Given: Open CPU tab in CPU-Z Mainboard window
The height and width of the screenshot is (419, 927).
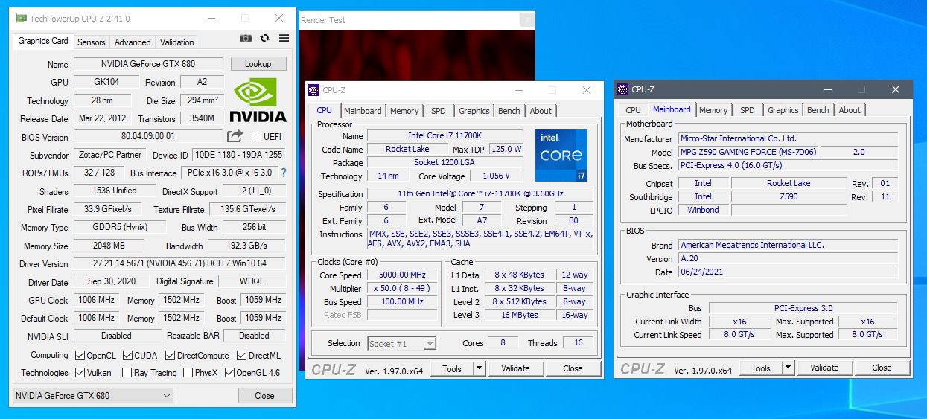Looking at the screenshot, I should coord(633,110).
